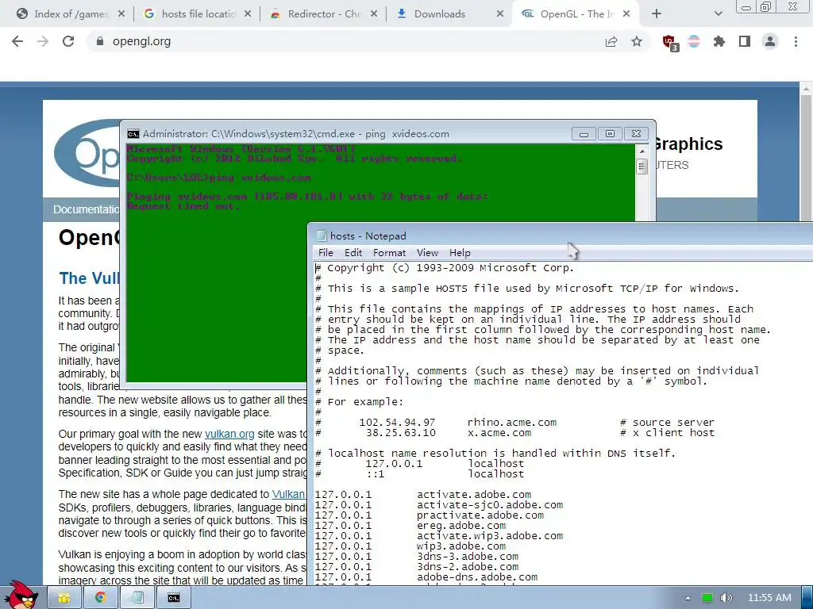Expand tab search chevron
Screen dimensions: 813x609
[x=718, y=14]
